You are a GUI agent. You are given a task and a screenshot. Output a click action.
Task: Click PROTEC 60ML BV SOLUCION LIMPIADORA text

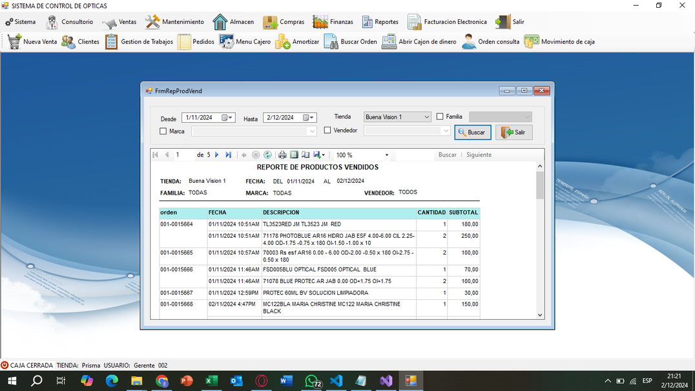click(316, 293)
